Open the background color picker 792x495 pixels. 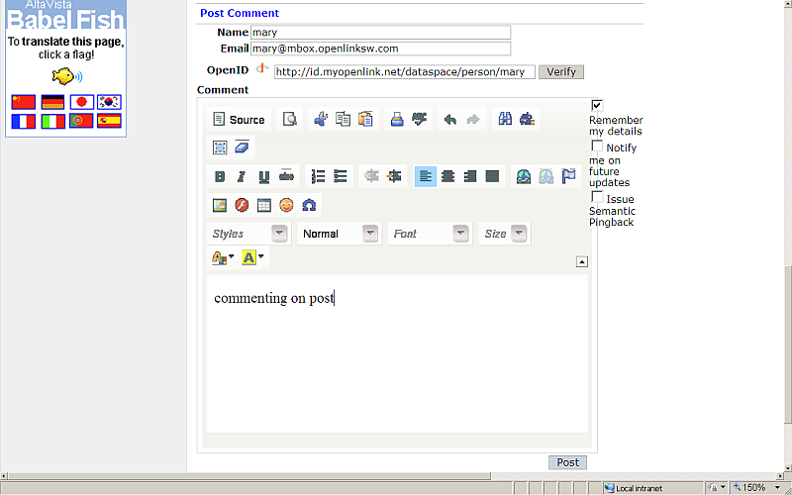pyautogui.click(x=253, y=258)
